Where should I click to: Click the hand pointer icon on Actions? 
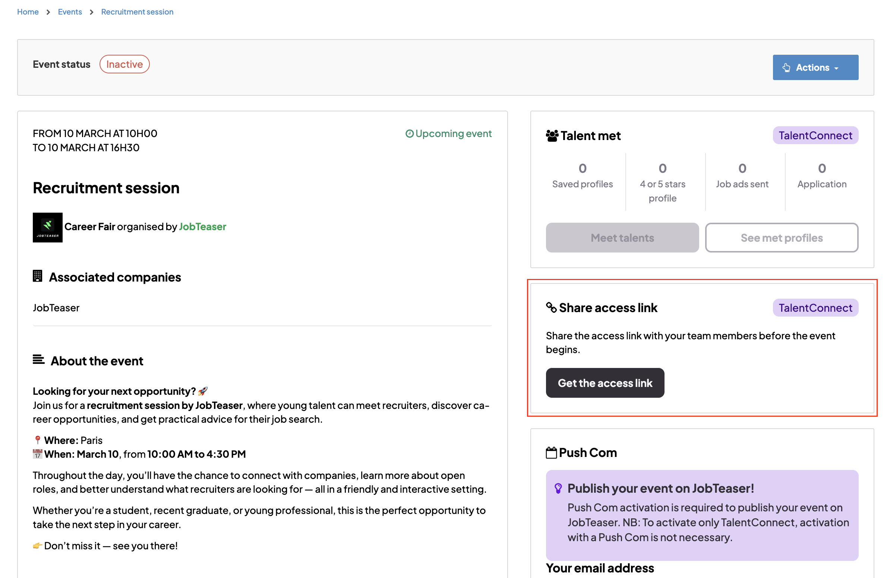786,68
